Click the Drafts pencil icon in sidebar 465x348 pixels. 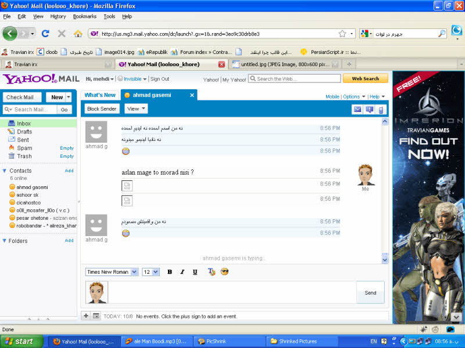(11, 131)
